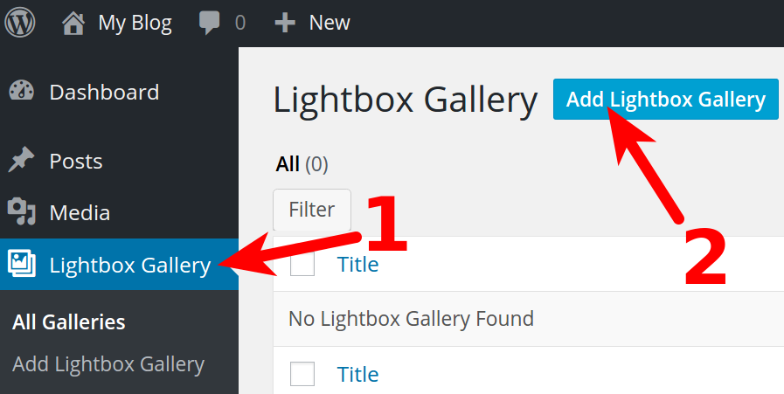Image resolution: width=784 pixels, height=394 pixels.
Task: Click the Lightbox Gallery images icon
Action: [21, 264]
